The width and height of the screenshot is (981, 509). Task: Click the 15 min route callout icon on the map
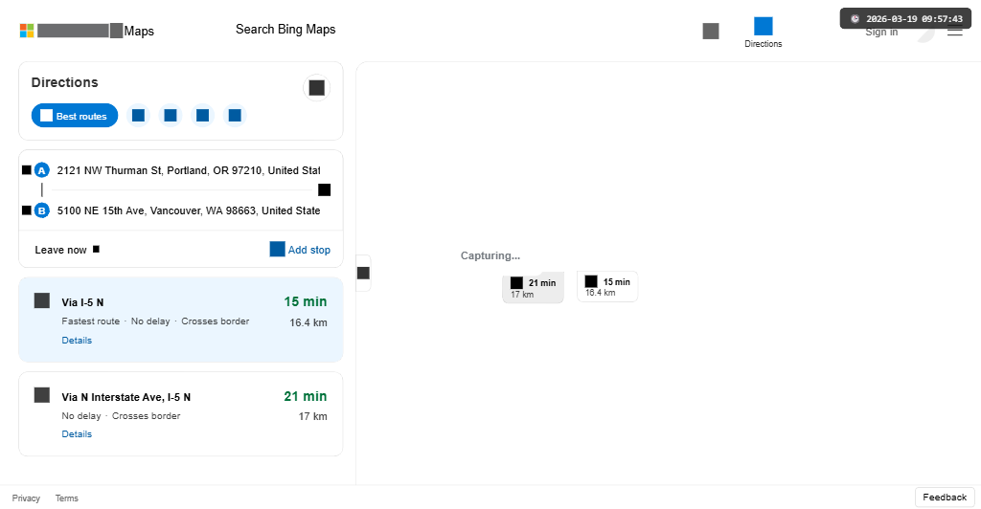[591, 281]
